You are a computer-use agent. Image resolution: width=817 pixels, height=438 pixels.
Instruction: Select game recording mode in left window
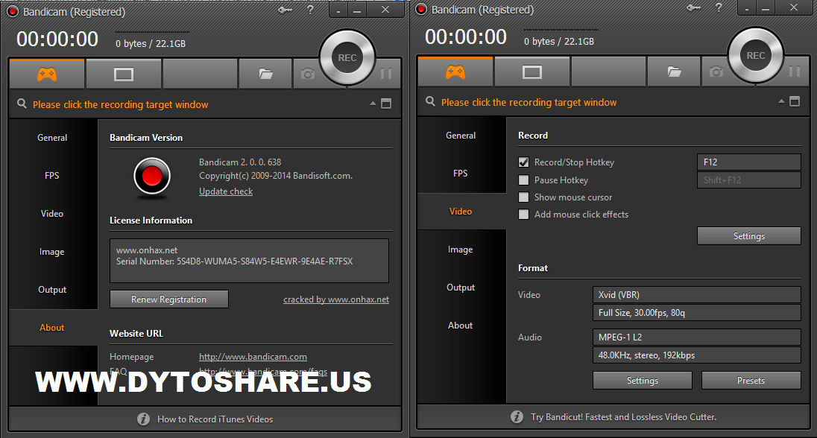[x=47, y=74]
